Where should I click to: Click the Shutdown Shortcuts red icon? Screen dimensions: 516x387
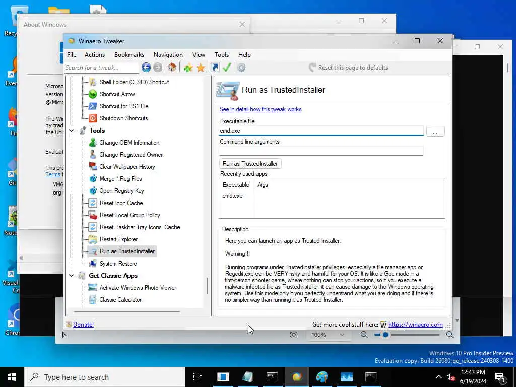tap(93, 118)
